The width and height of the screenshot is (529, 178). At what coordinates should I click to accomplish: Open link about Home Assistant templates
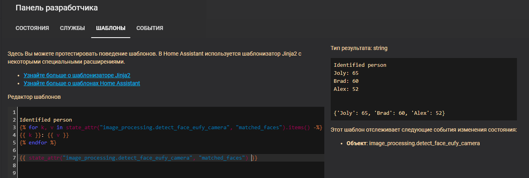coord(82,83)
